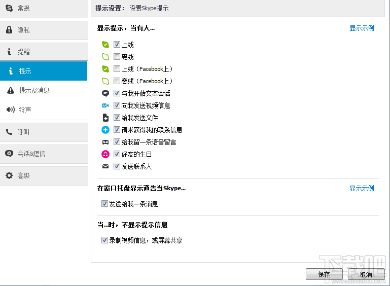Open 铃声 sound settings
This screenshot has width=390, height=286.
coord(44,110)
